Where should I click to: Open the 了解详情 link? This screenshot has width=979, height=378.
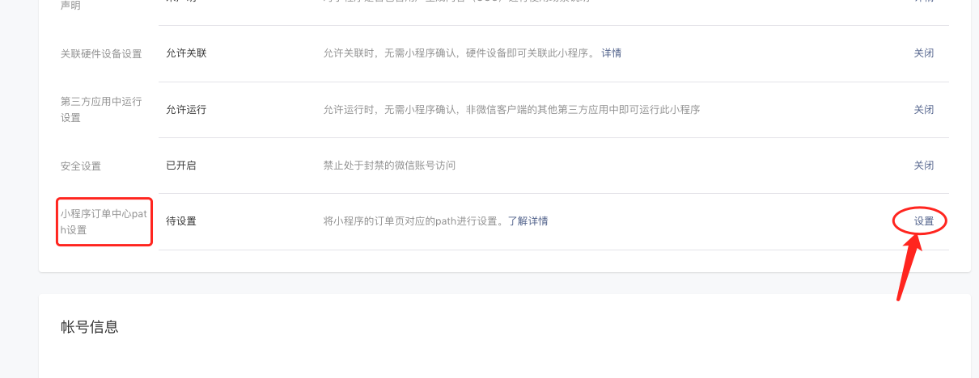click(x=528, y=221)
